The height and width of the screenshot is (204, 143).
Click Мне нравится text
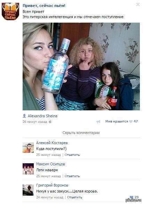pyautogui.click(x=117, y=121)
